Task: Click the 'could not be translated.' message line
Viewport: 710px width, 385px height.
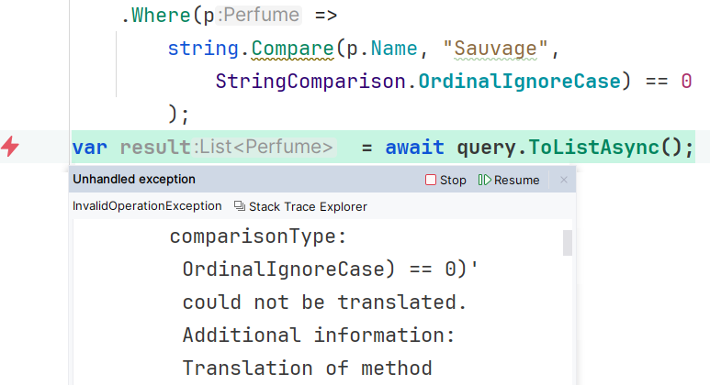Action: point(324,302)
